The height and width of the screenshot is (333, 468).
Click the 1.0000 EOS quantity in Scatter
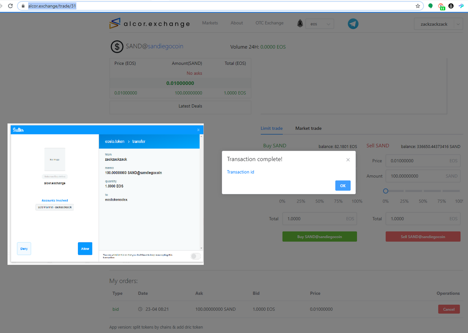tap(114, 186)
